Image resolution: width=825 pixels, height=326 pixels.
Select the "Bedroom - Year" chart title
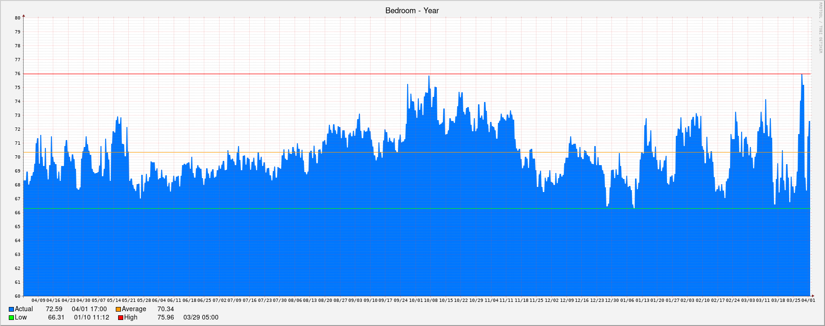[x=412, y=11]
